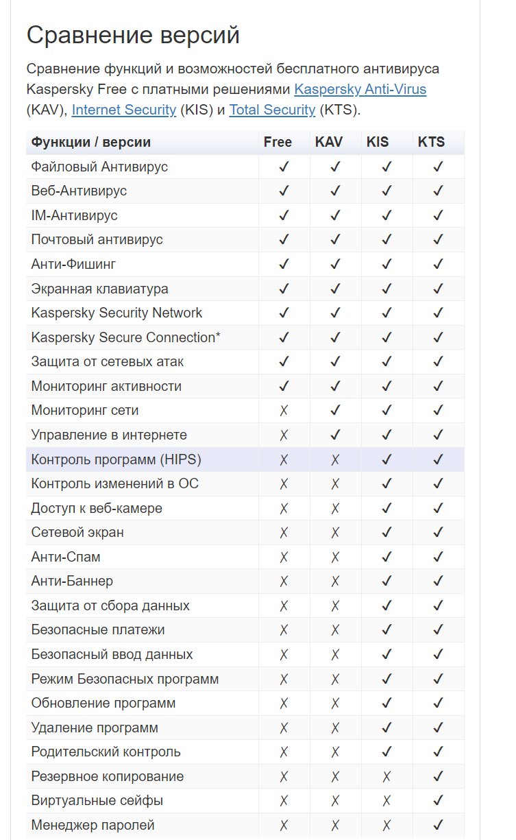Click the KAV X mark in Контроль программ (HIPS) row
This screenshot has height=840, width=516.
335,459
